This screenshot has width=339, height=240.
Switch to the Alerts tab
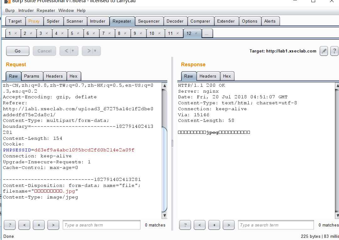tap(270, 21)
